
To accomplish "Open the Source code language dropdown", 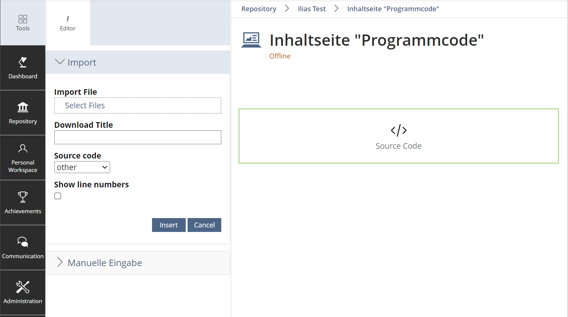I will click(82, 167).
